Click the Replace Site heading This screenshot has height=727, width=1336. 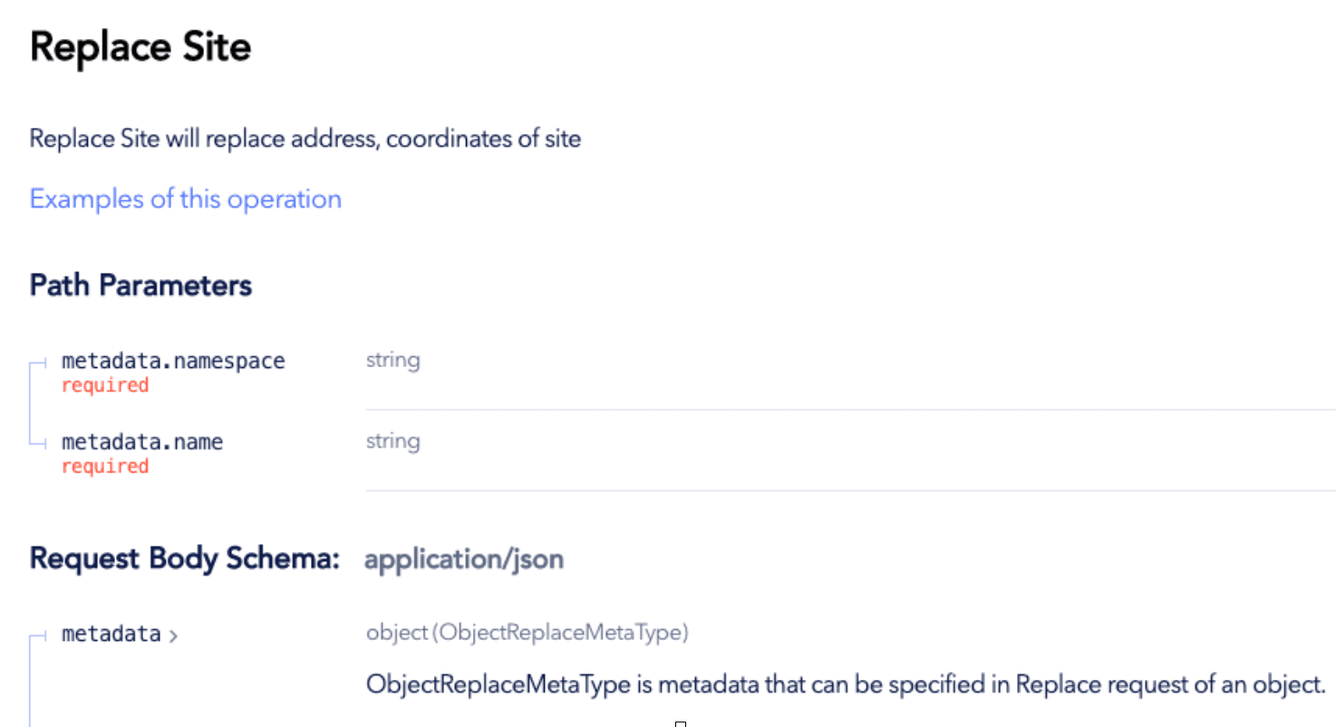[140, 48]
